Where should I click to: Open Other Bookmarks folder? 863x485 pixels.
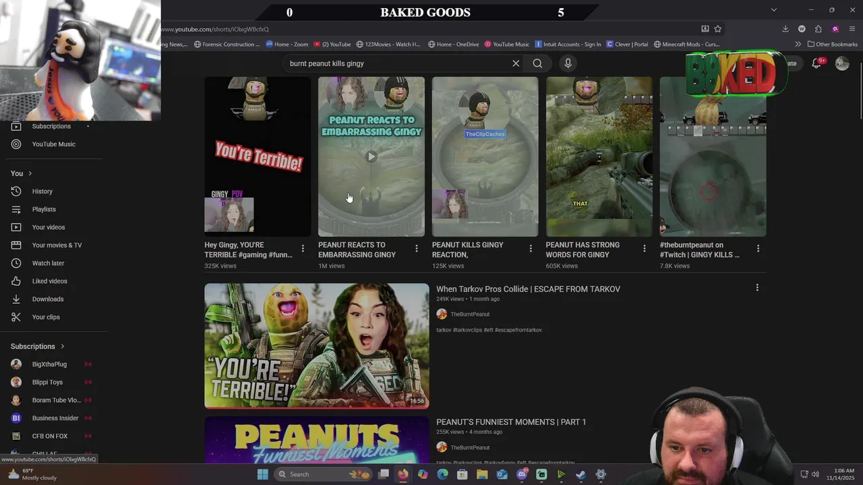coord(833,44)
